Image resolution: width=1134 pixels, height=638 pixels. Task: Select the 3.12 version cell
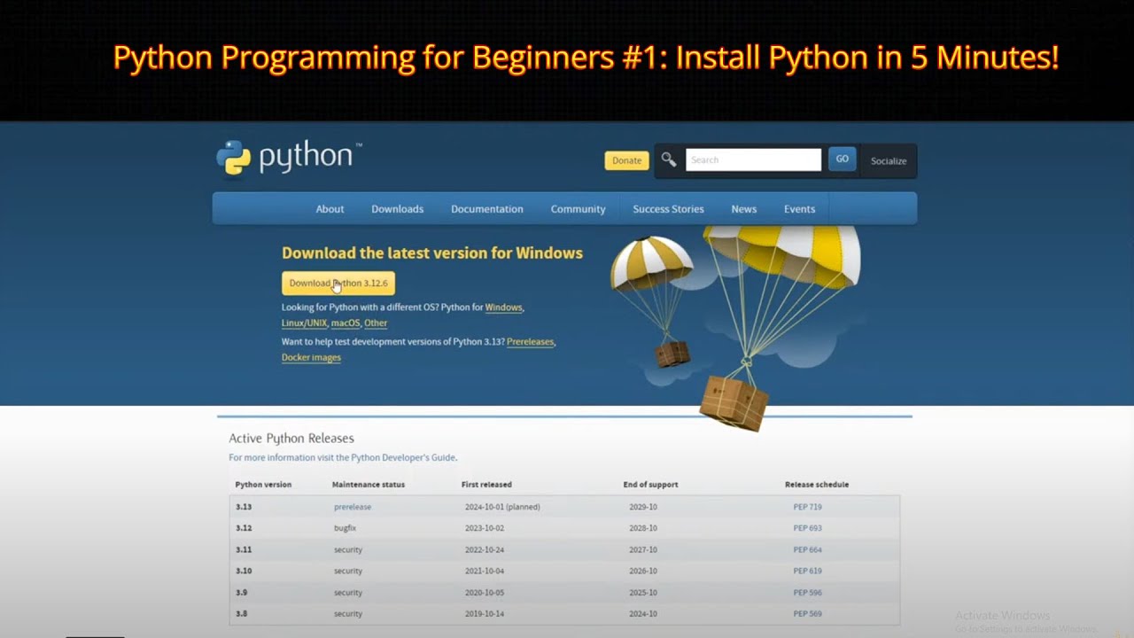pyautogui.click(x=244, y=528)
